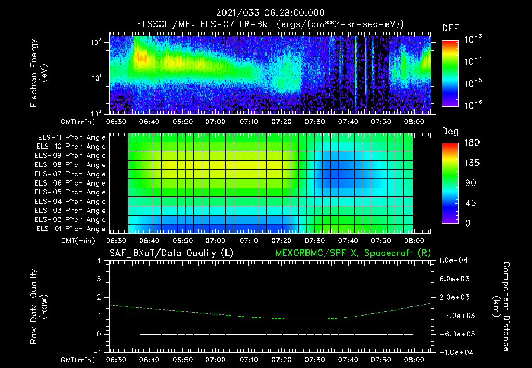Click the 1.0e+04 component distance tick
Image resolution: width=532 pixels, height=368 pixels.
(453, 260)
